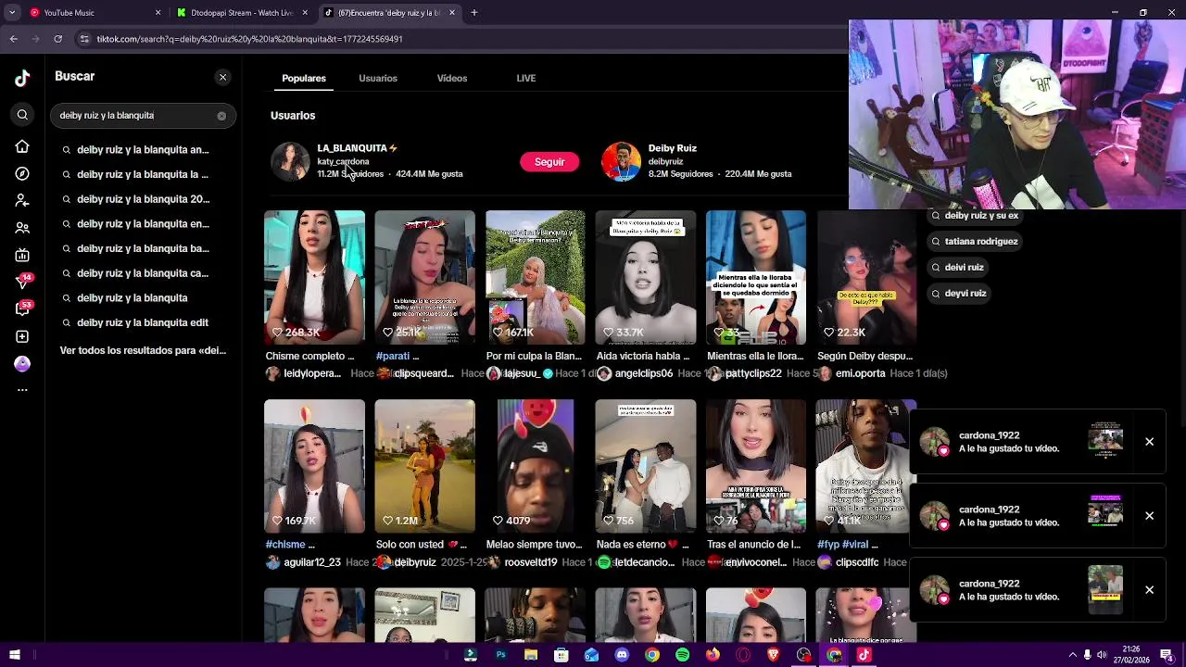
Task: Open the Windows Start menu
Action: point(14,655)
